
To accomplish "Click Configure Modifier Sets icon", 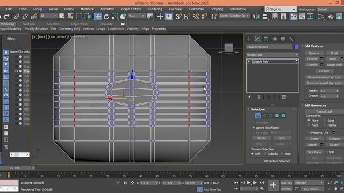I will (284, 97).
